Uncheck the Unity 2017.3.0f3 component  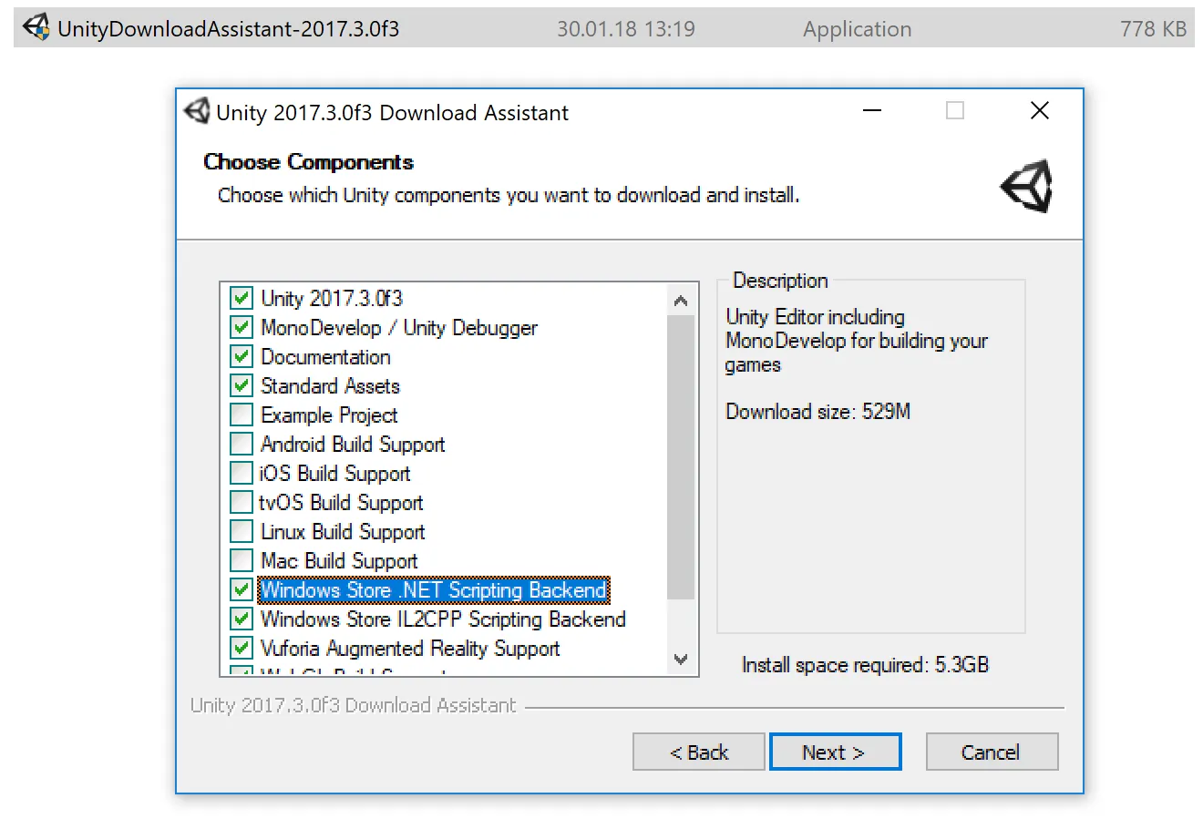(242, 298)
